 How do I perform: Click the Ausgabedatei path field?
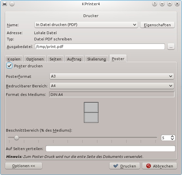(100, 47)
